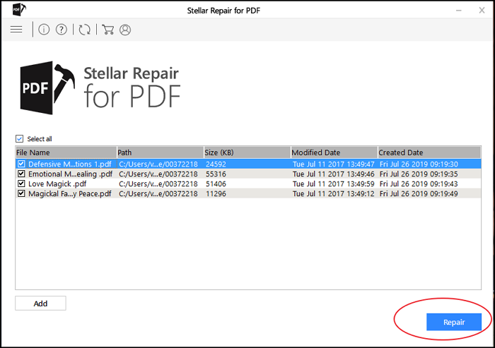
Task: Click the path cell of Love Magick .pdf
Action: [x=158, y=184]
